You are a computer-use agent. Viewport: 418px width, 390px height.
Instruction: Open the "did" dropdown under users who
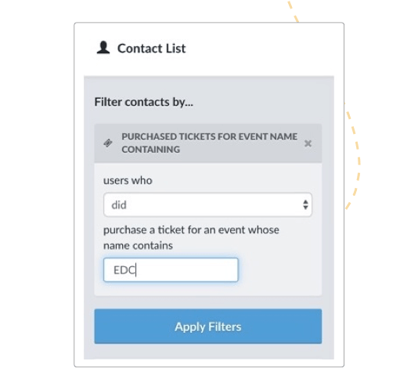point(207,205)
